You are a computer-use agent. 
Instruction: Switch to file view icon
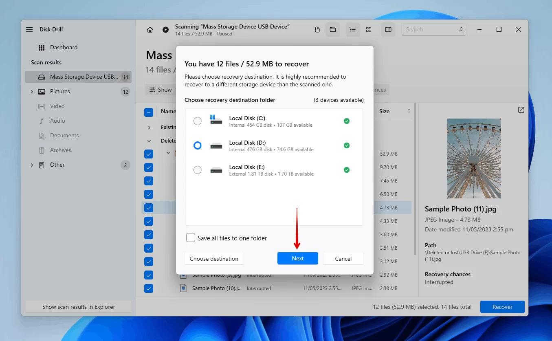point(317,30)
